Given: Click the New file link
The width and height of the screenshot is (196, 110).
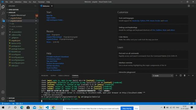Looking at the screenshot, I should pos(50,16).
